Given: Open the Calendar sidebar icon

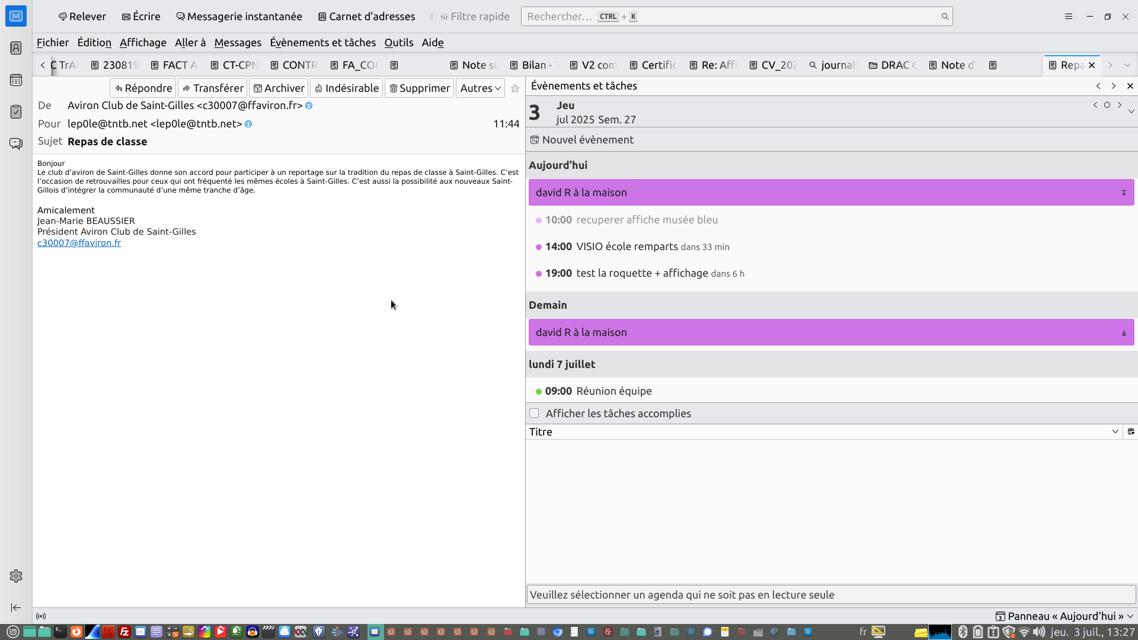Looking at the screenshot, I should pos(16,80).
